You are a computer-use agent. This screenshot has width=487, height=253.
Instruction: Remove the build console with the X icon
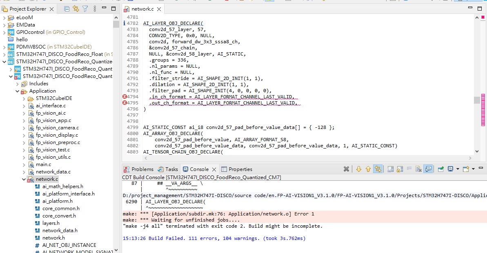[x=346, y=169]
